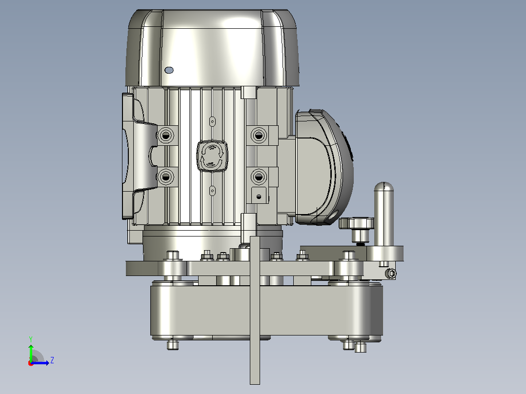Screen dimensions: 526x394
Task: Select the motor terminal box cover
Action: [x=324, y=167]
